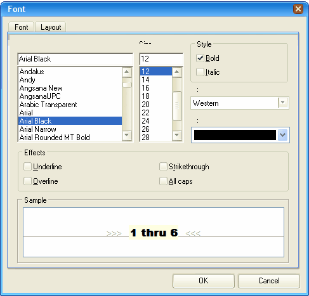This screenshot has height=296, width=309.
Task: Click font list scroll down arrow
Action: tap(127, 135)
